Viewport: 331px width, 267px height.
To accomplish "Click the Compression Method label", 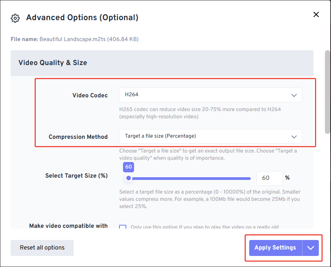I will point(78,137).
